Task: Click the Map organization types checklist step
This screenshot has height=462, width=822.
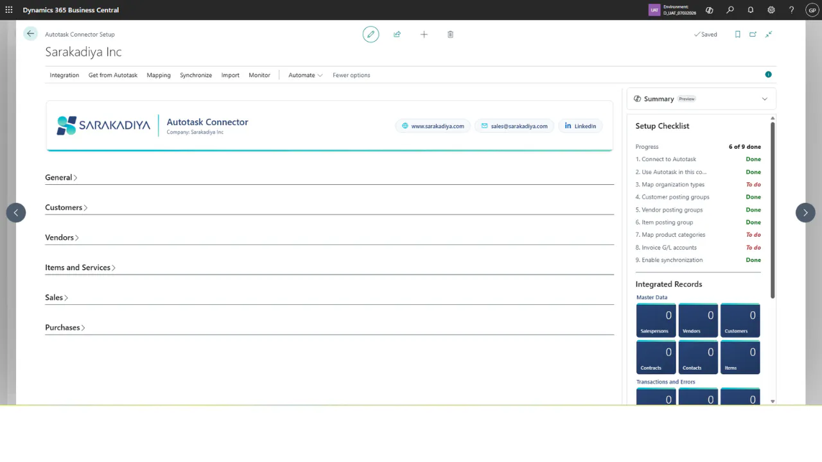Action: pyautogui.click(x=698, y=185)
